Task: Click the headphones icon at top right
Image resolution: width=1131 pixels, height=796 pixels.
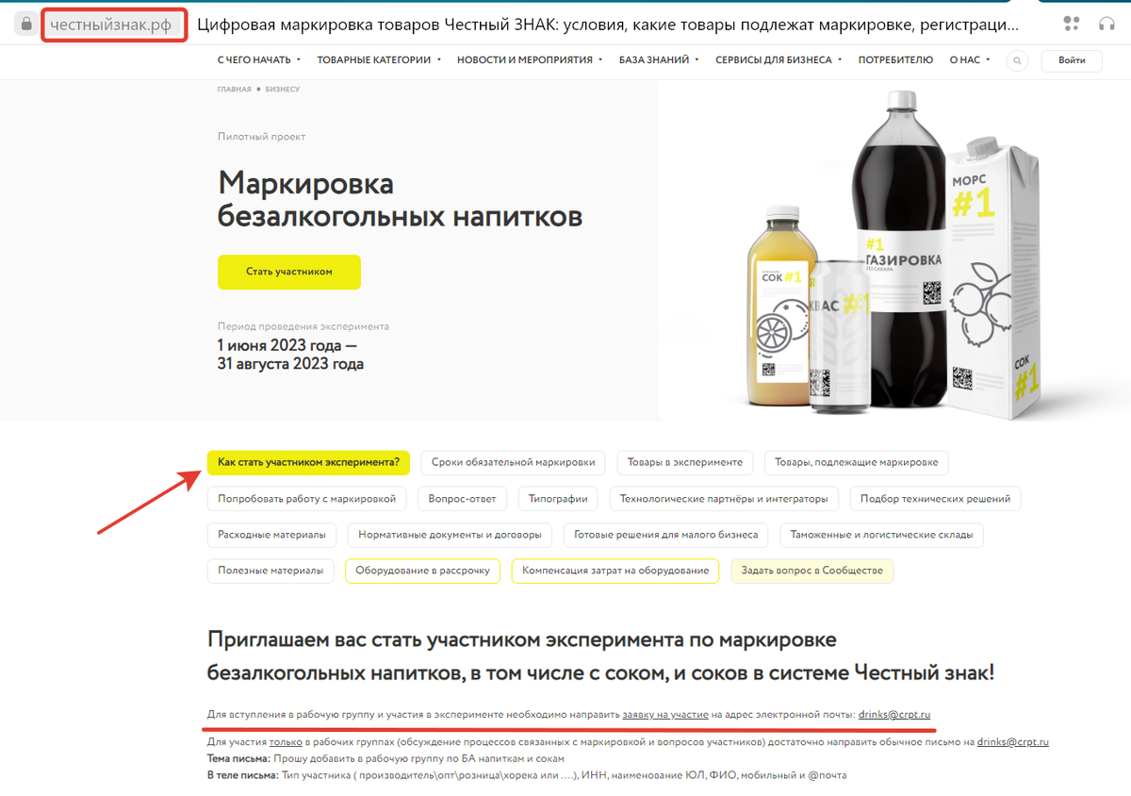Action: pyautogui.click(x=1106, y=24)
